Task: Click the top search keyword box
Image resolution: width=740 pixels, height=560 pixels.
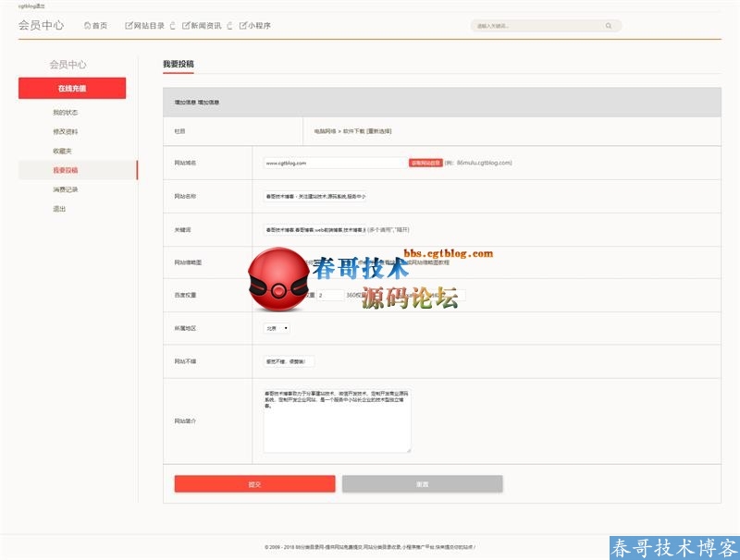Action: (536, 26)
